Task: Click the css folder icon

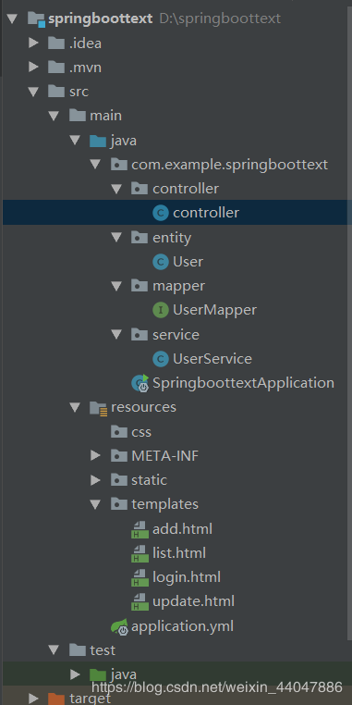Action: pos(119,432)
